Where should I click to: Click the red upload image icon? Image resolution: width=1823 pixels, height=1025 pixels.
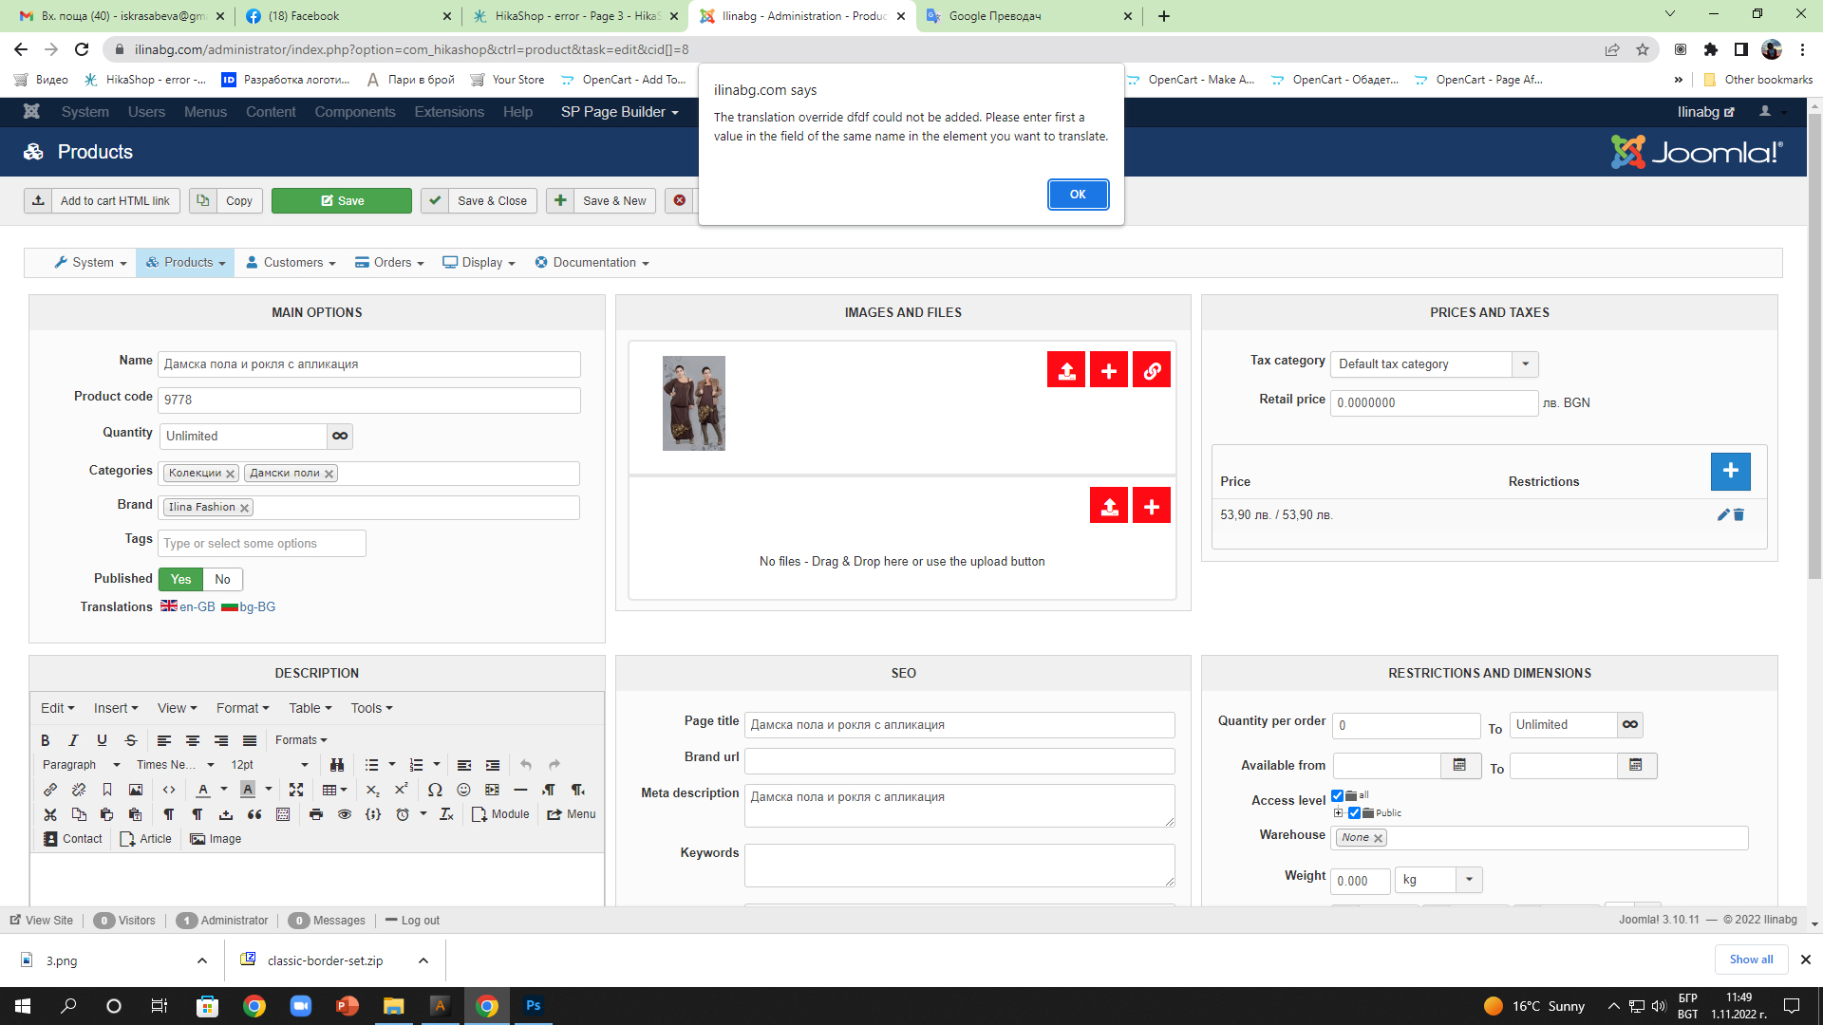point(1066,370)
